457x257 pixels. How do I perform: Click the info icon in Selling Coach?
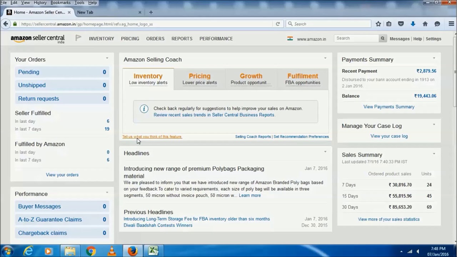[x=144, y=109]
